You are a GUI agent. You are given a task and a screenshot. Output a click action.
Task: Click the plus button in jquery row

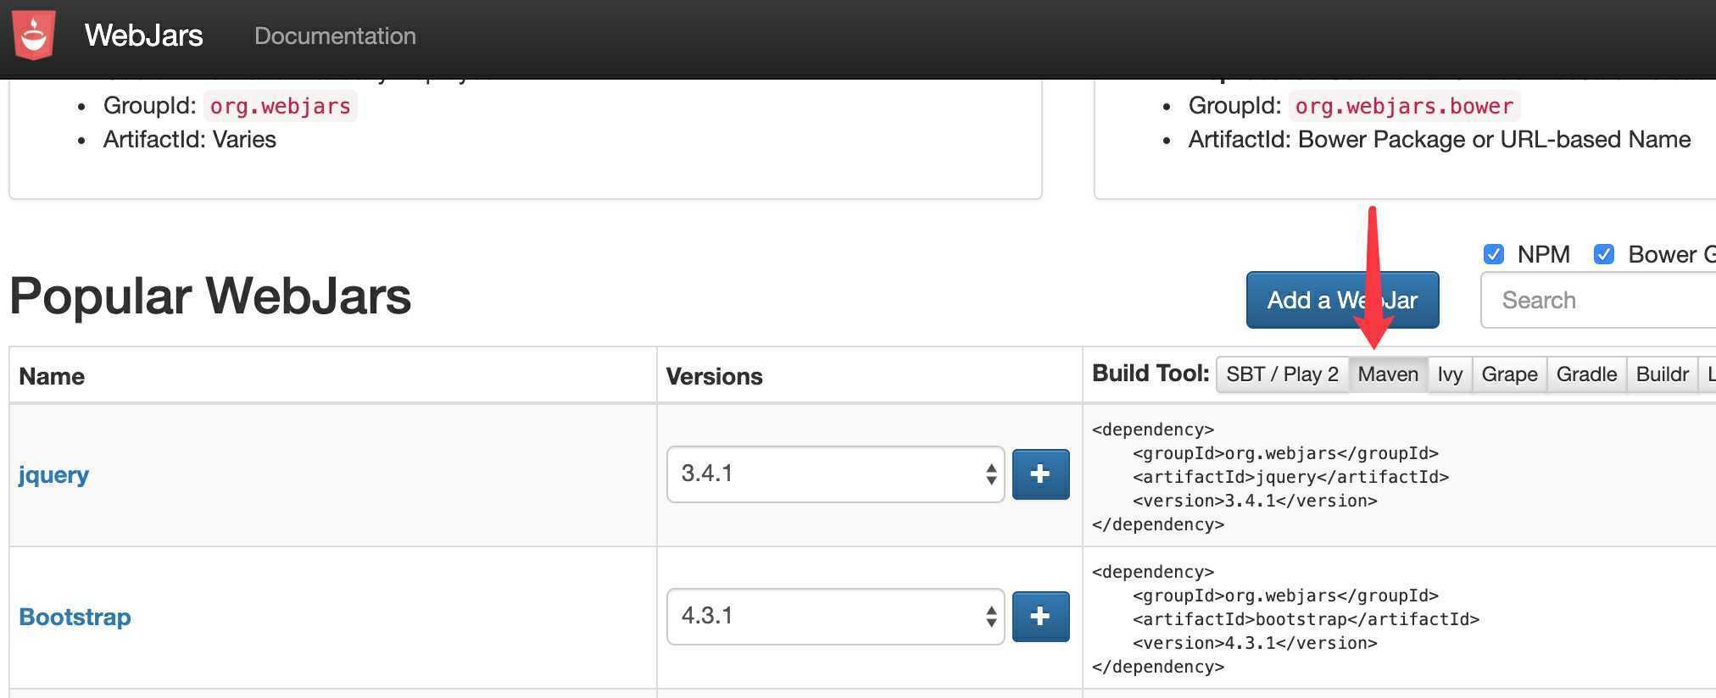1040,474
